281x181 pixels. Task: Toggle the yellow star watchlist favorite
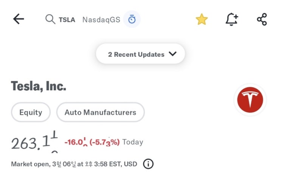[x=202, y=20]
